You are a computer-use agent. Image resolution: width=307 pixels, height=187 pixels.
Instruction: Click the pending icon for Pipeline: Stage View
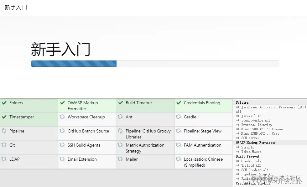tap(178, 131)
